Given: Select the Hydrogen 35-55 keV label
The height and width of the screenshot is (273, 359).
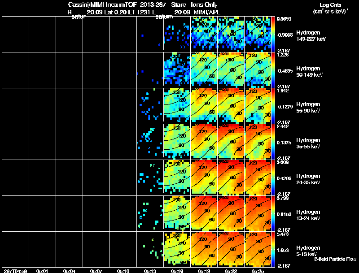Looking at the screenshot, I should [x=308, y=143].
